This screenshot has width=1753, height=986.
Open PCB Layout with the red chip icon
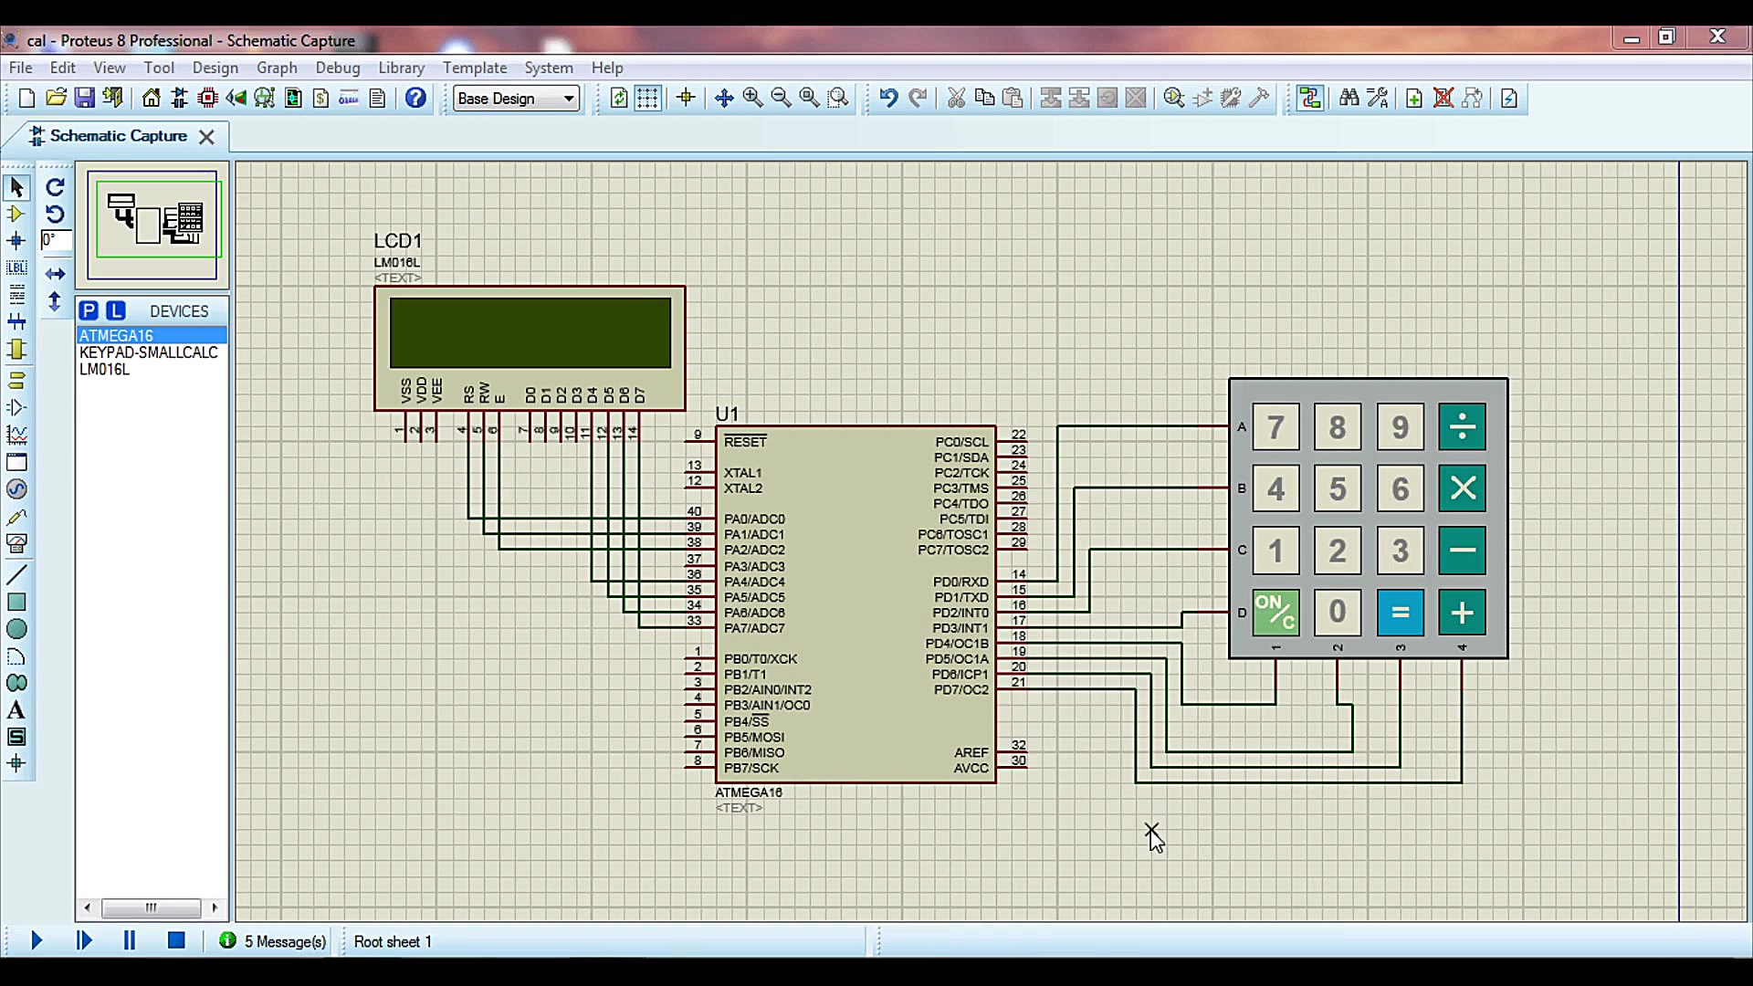coord(208,98)
